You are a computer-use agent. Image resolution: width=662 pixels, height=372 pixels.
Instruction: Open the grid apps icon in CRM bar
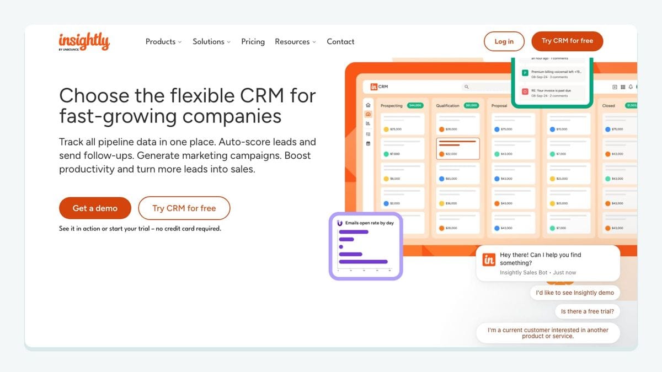(x=623, y=87)
